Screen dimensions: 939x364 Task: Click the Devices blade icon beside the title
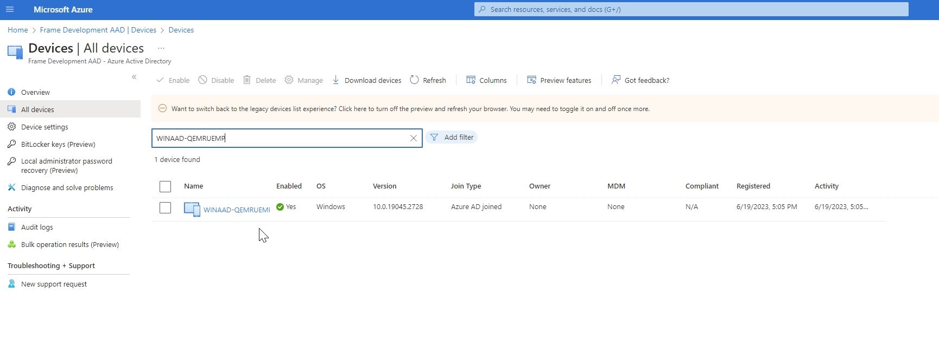pos(15,53)
